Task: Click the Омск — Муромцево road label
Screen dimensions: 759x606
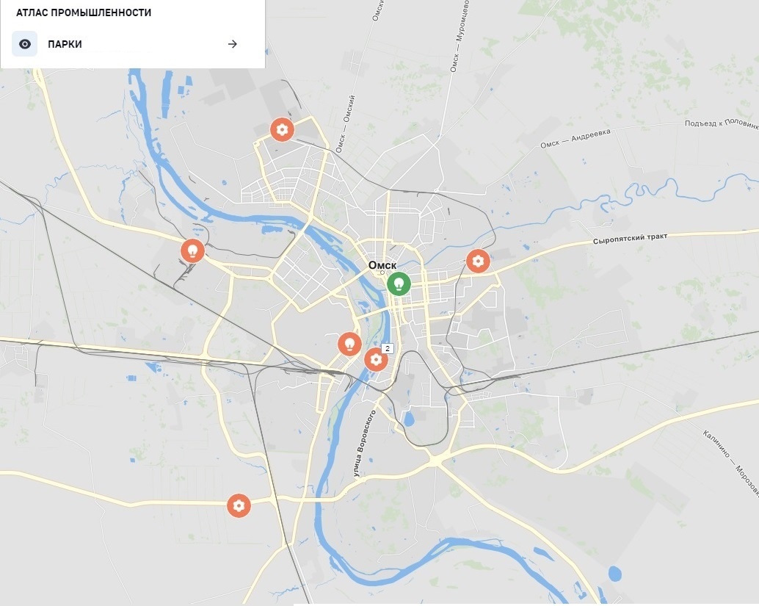Action: [x=460, y=36]
